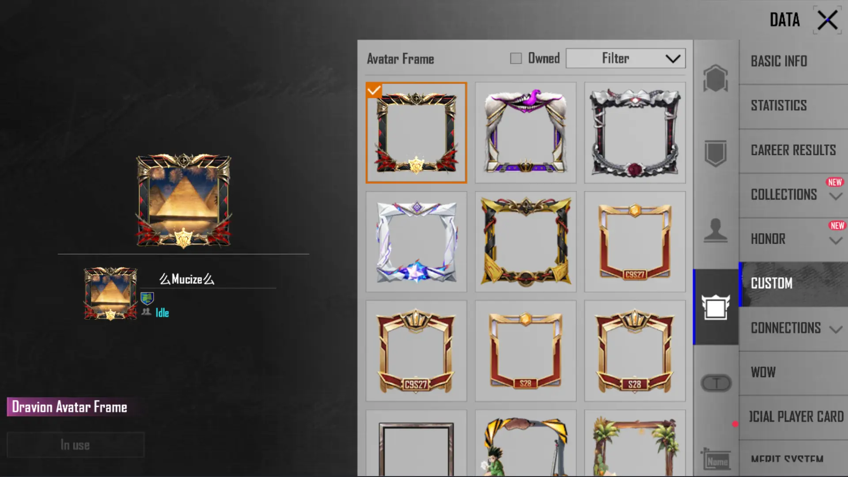This screenshot has width=848, height=477.
Task: Open the name card sidebar icon
Action: click(x=715, y=459)
